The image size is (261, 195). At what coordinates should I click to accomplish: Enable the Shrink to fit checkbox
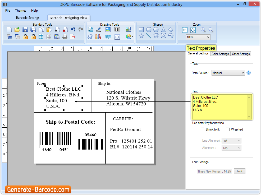(x=202, y=129)
